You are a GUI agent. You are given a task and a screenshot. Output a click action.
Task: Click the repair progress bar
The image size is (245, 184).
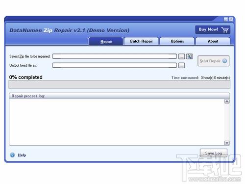[x=120, y=84]
